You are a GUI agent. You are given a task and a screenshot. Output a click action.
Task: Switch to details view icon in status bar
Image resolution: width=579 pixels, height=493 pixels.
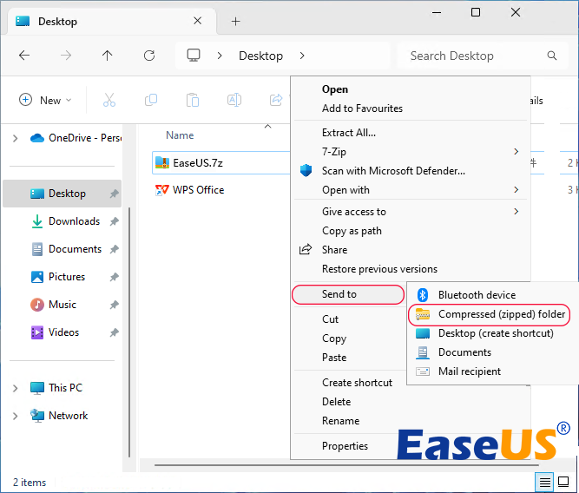click(x=544, y=482)
